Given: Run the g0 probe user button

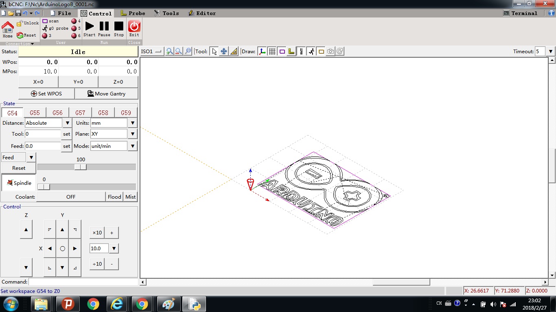Looking at the screenshot, I should pyautogui.click(x=55, y=28).
